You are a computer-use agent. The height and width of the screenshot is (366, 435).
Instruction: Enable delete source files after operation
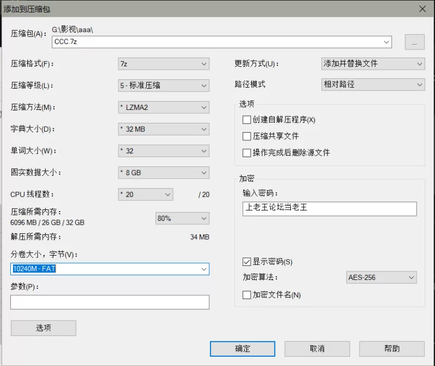247,153
